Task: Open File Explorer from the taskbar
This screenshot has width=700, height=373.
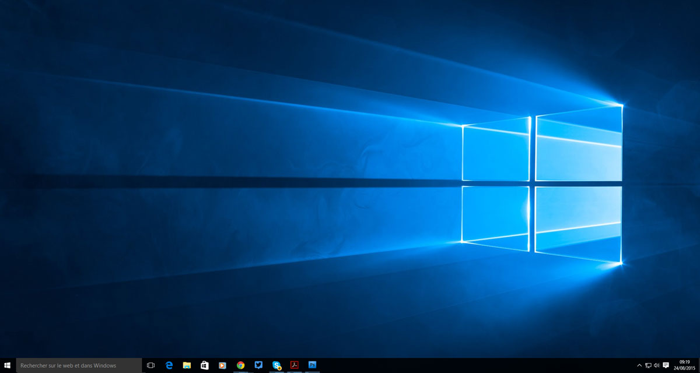Action: click(x=187, y=365)
